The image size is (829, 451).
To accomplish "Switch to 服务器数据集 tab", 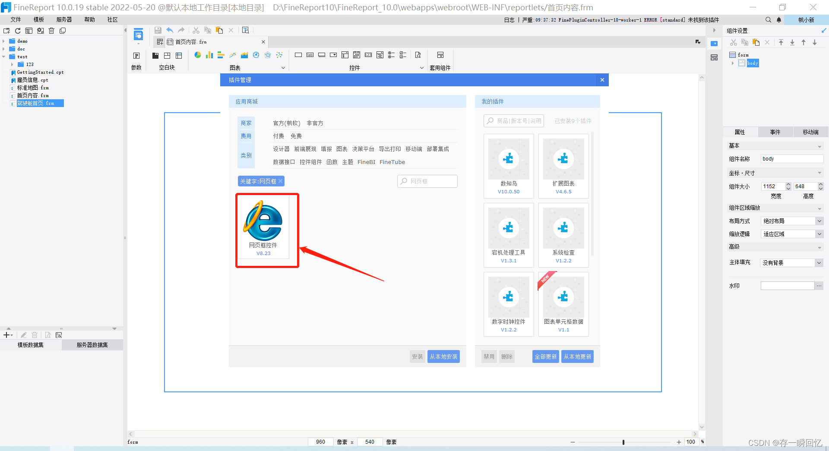I will (x=92, y=345).
